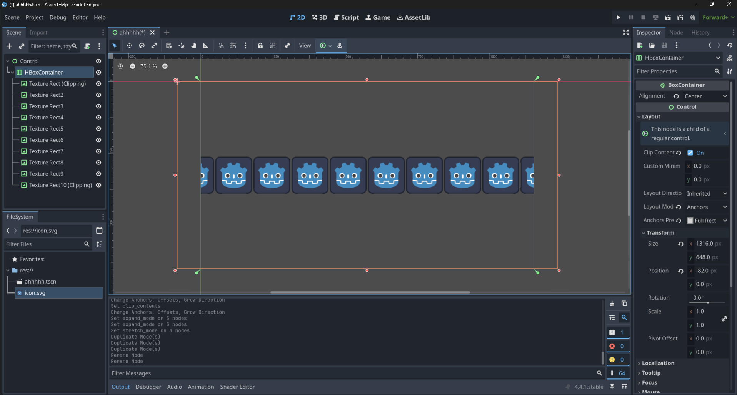This screenshot has width=737, height=395.
Task: Uncheck the Clip Contents checkbox
Action: (x=690, y=153)
